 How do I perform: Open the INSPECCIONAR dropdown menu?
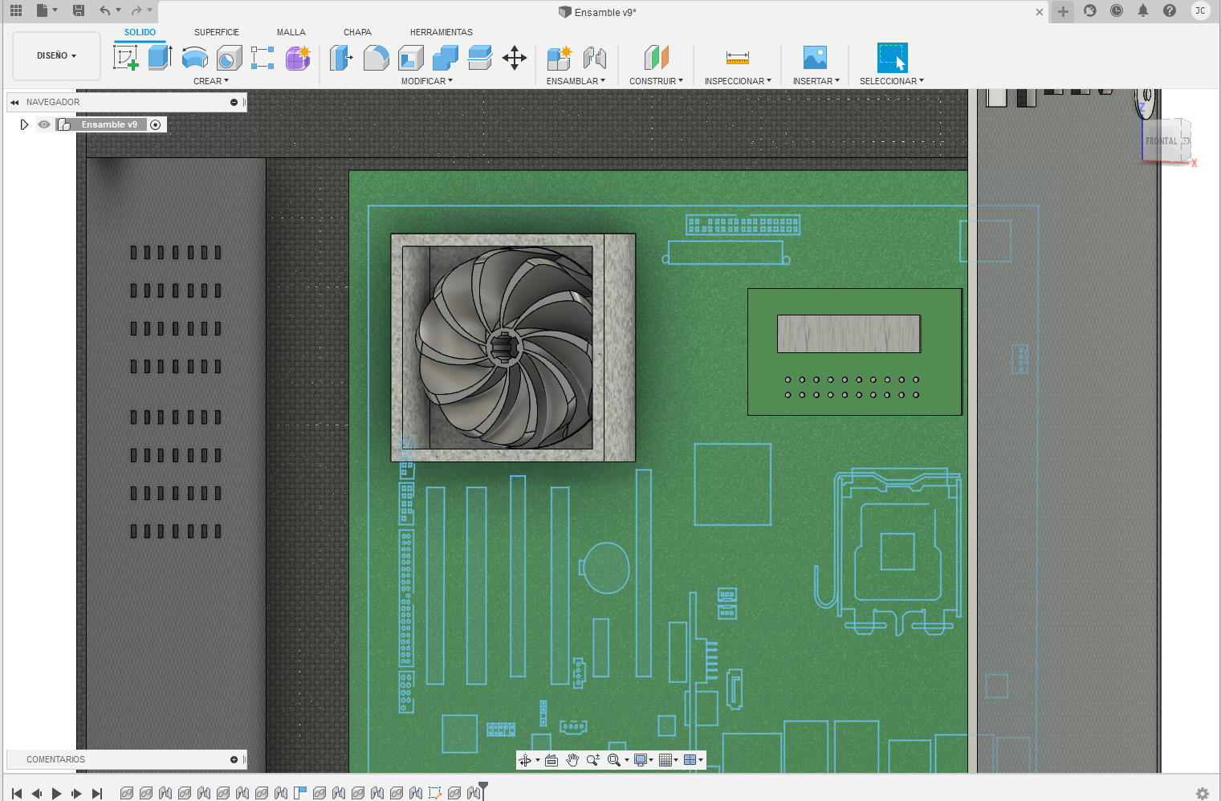738,81
